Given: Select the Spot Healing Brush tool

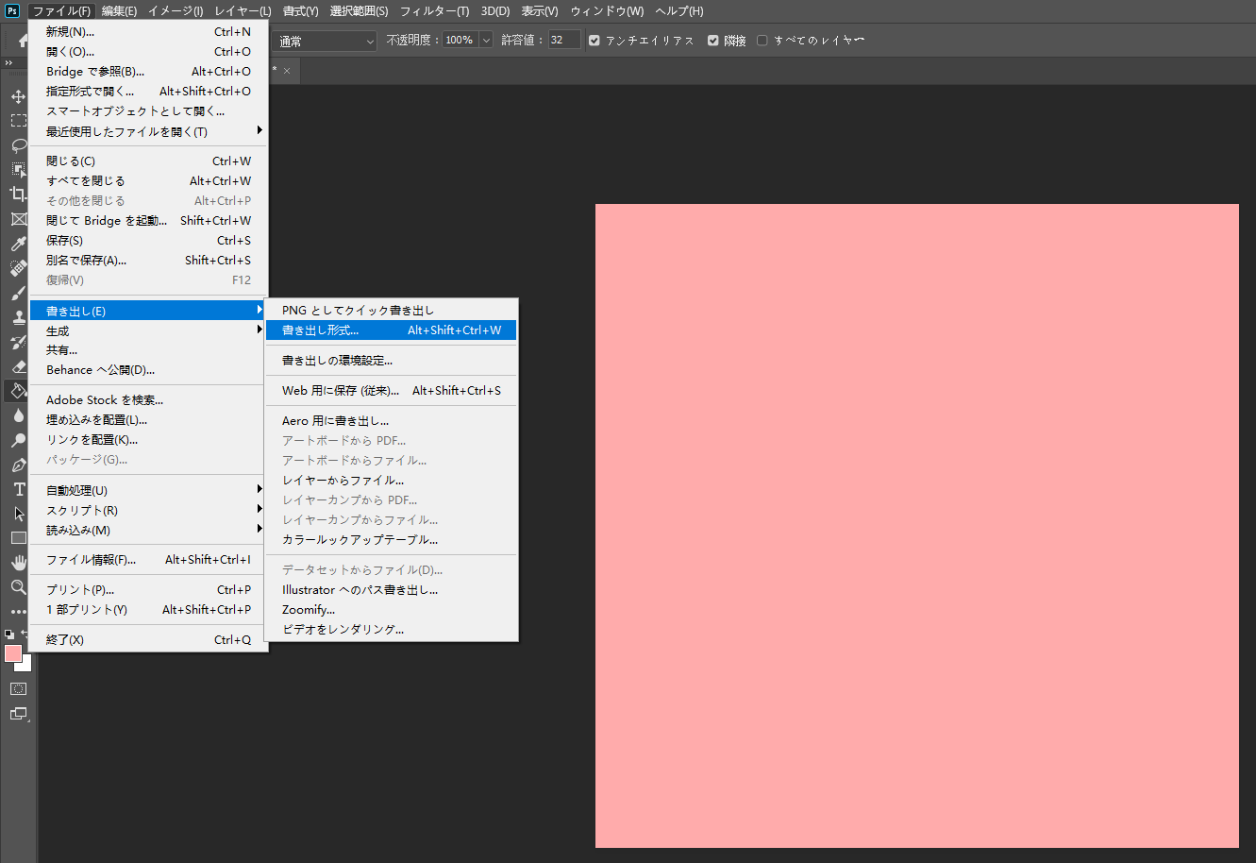Looking at the screenshot, I should [18, 268].
